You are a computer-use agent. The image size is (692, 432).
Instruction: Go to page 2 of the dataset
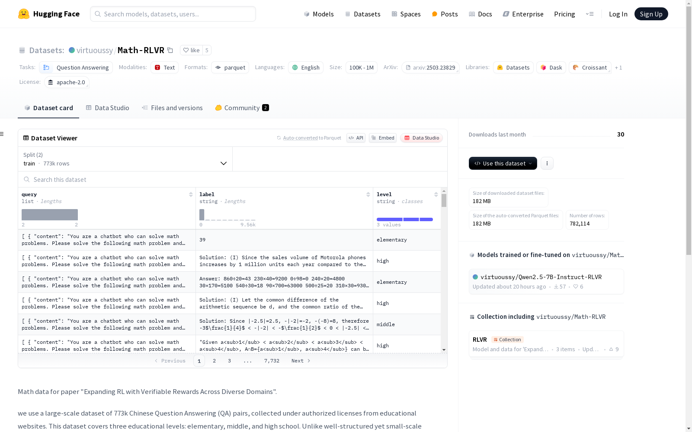tap(214, 361)
